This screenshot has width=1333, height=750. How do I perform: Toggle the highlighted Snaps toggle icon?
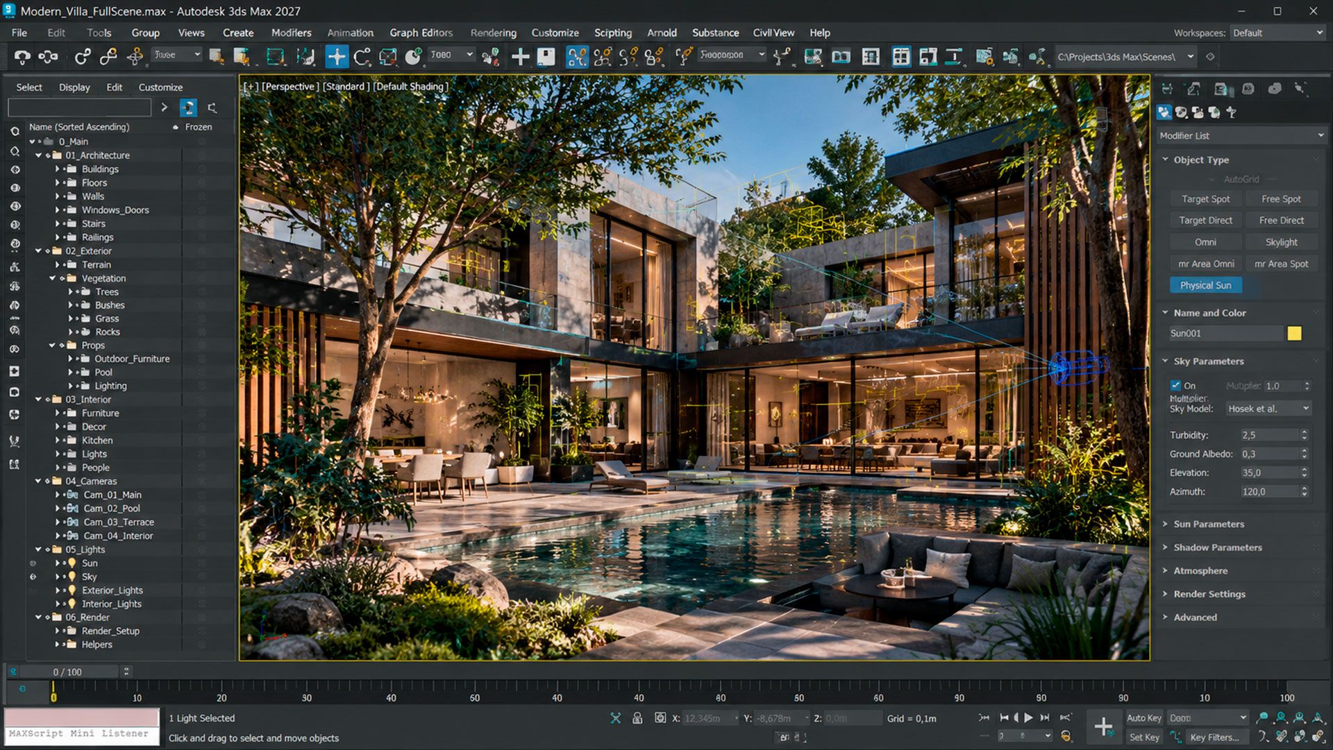tap(577, 56)
